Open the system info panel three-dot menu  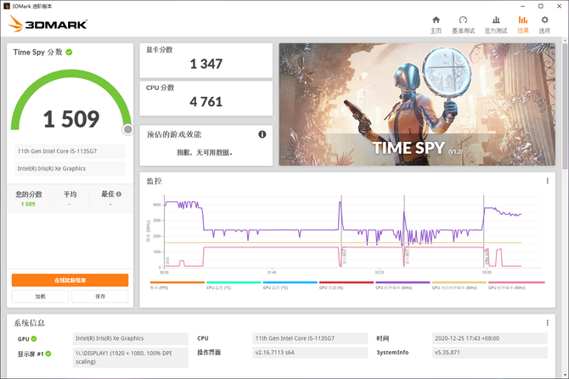point(547,323)
